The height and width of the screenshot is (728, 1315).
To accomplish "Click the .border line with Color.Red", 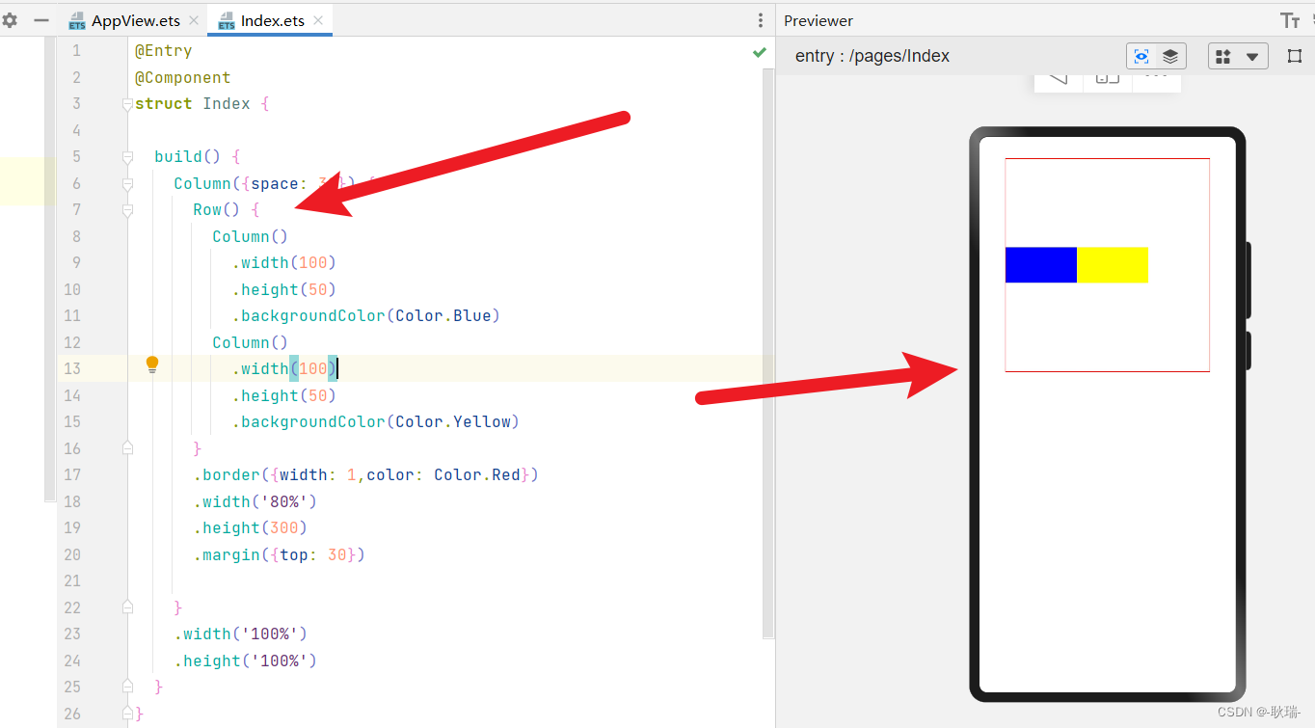I will [x=365, y=474].
